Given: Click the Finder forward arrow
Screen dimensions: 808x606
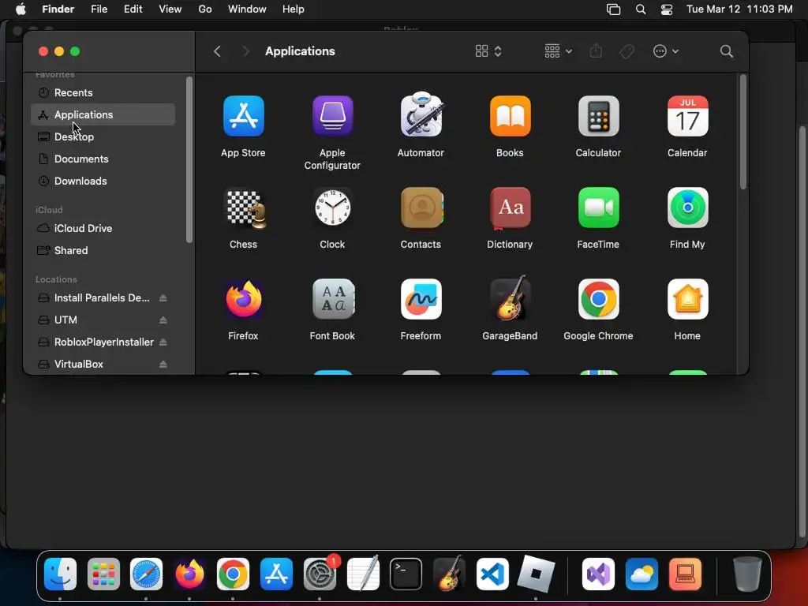Looking at the screenshot, I should (x=246, y=51).
